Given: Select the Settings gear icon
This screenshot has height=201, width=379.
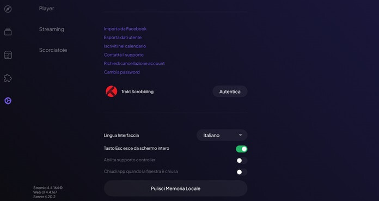Looking at the screenshot, I should pos(8,101).
